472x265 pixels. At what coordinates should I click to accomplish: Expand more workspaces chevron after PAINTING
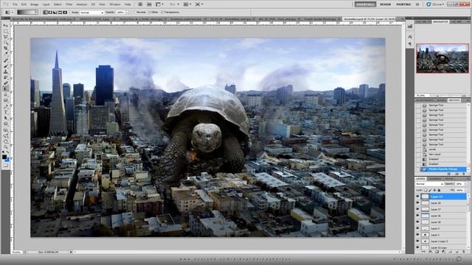coord(417,4)
